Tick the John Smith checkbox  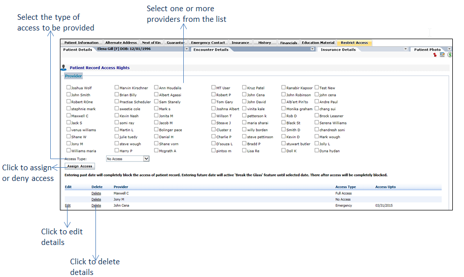click(x=69, y=95)
